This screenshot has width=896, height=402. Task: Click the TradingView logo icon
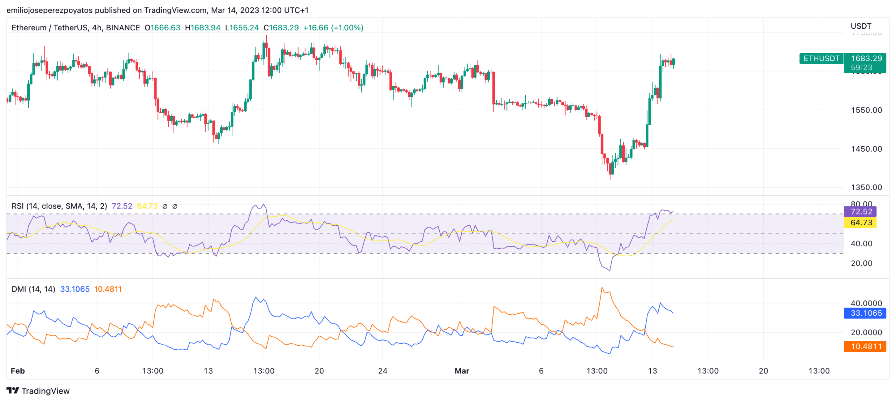click(x=13, y=390)
